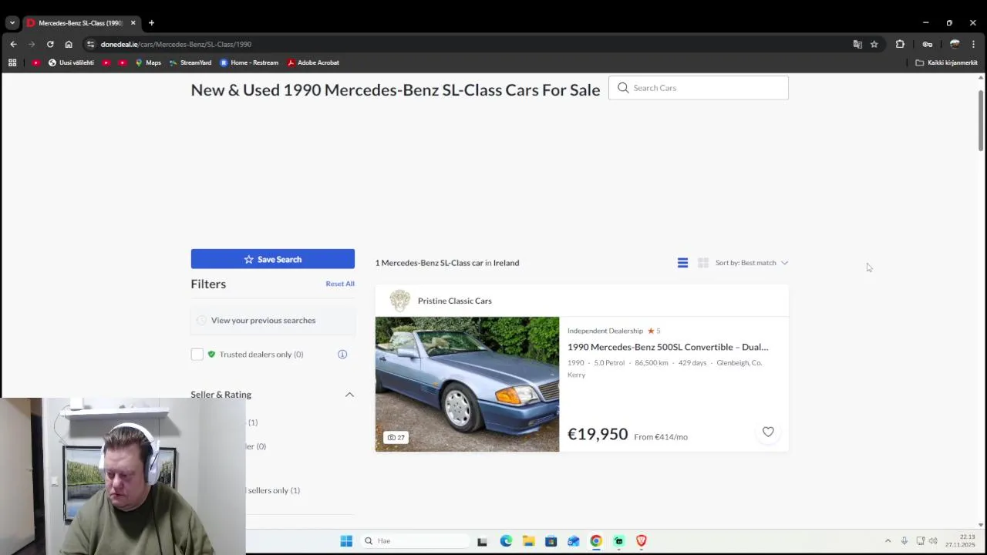Open the tab search dropdown arrow
Screen dimensions: 987x555
12,23
